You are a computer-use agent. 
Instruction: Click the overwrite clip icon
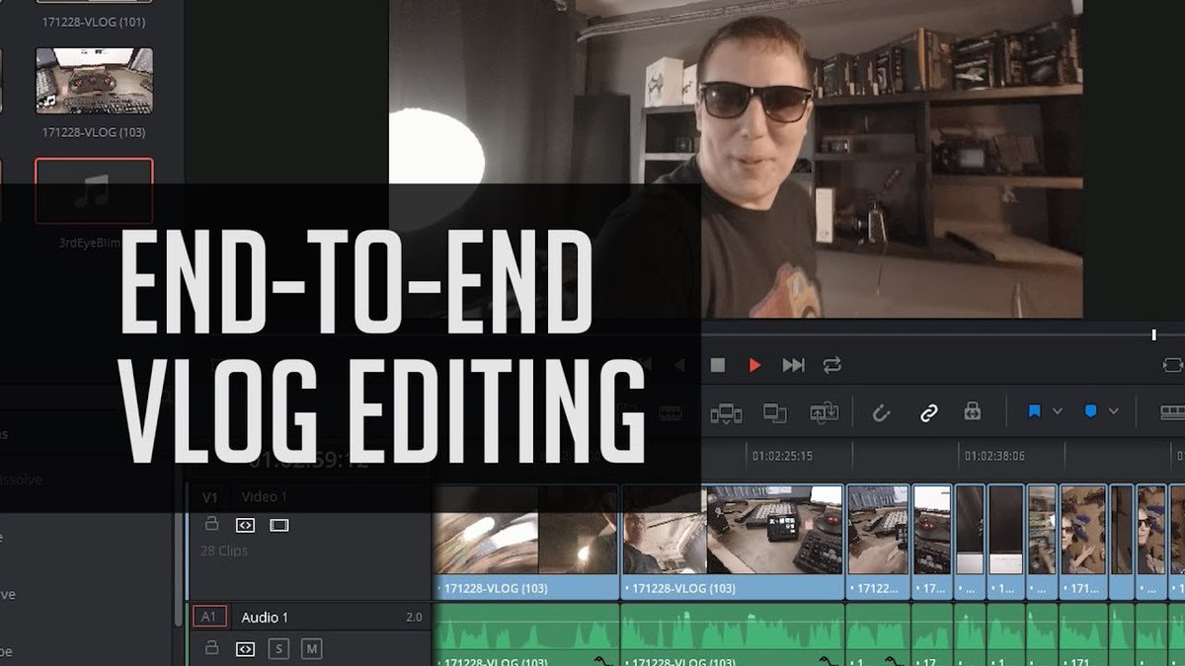click(775, 412)
